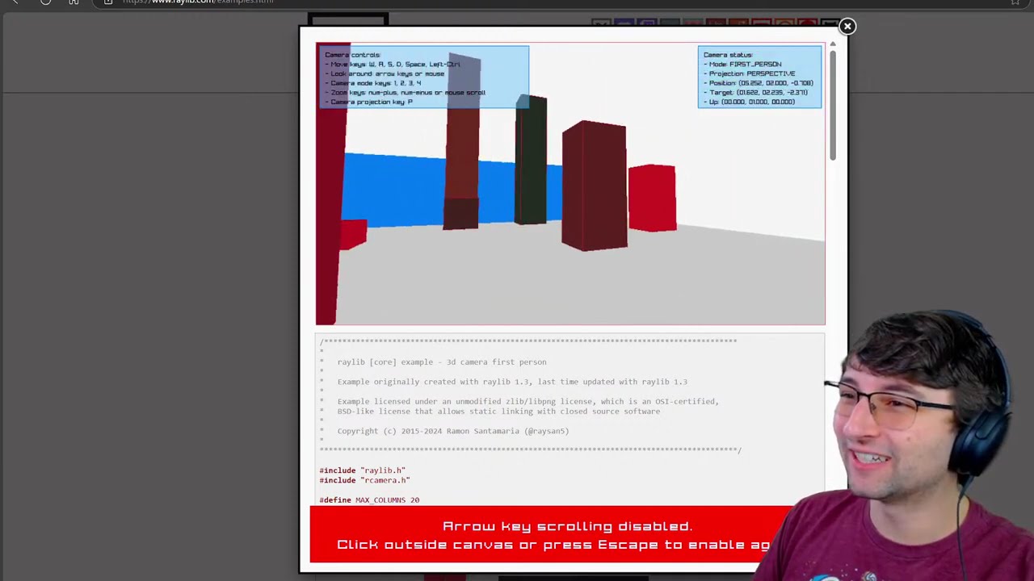Image resolution: width=1034 pixels, height=581 pixels.
Task: Click the scroll-up arrow of the popup scrollbar
Action: (x=832, y=44)
